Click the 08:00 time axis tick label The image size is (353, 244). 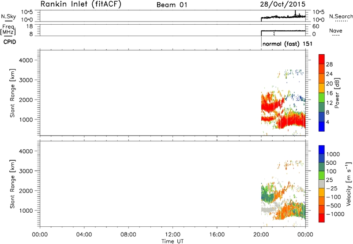[128, 235]
